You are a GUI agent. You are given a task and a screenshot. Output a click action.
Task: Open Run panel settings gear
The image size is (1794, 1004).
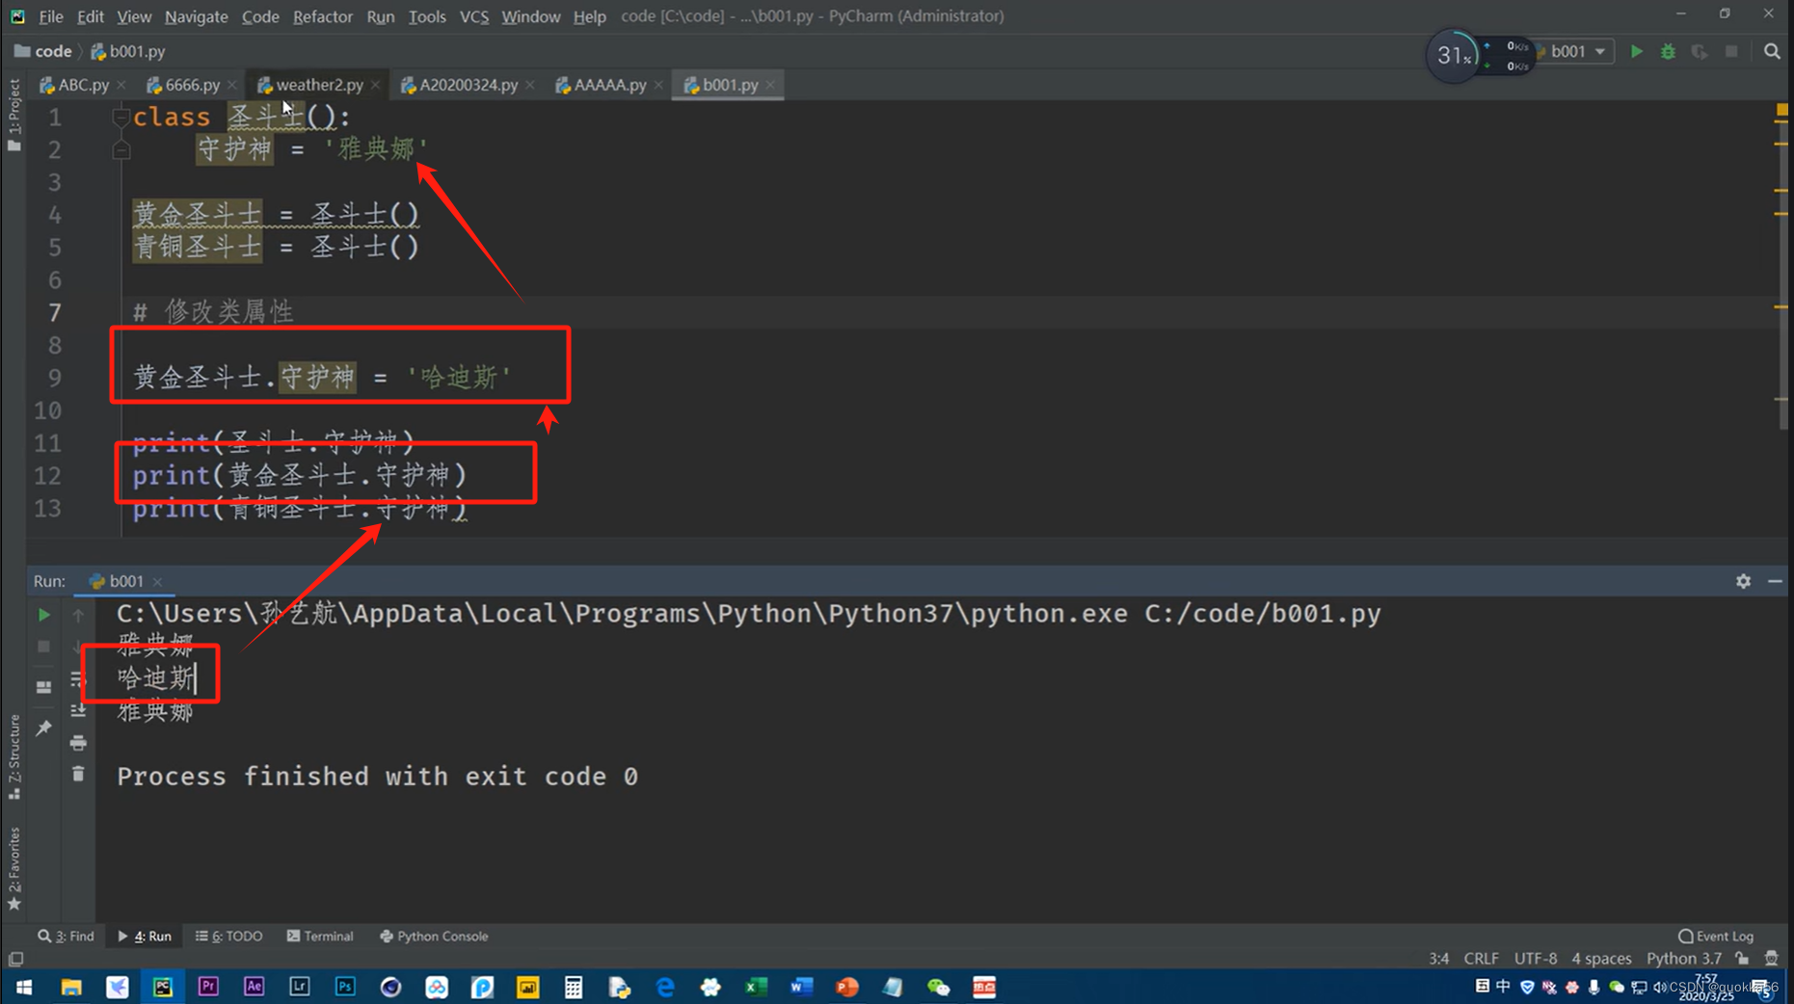pos(1743,581)
